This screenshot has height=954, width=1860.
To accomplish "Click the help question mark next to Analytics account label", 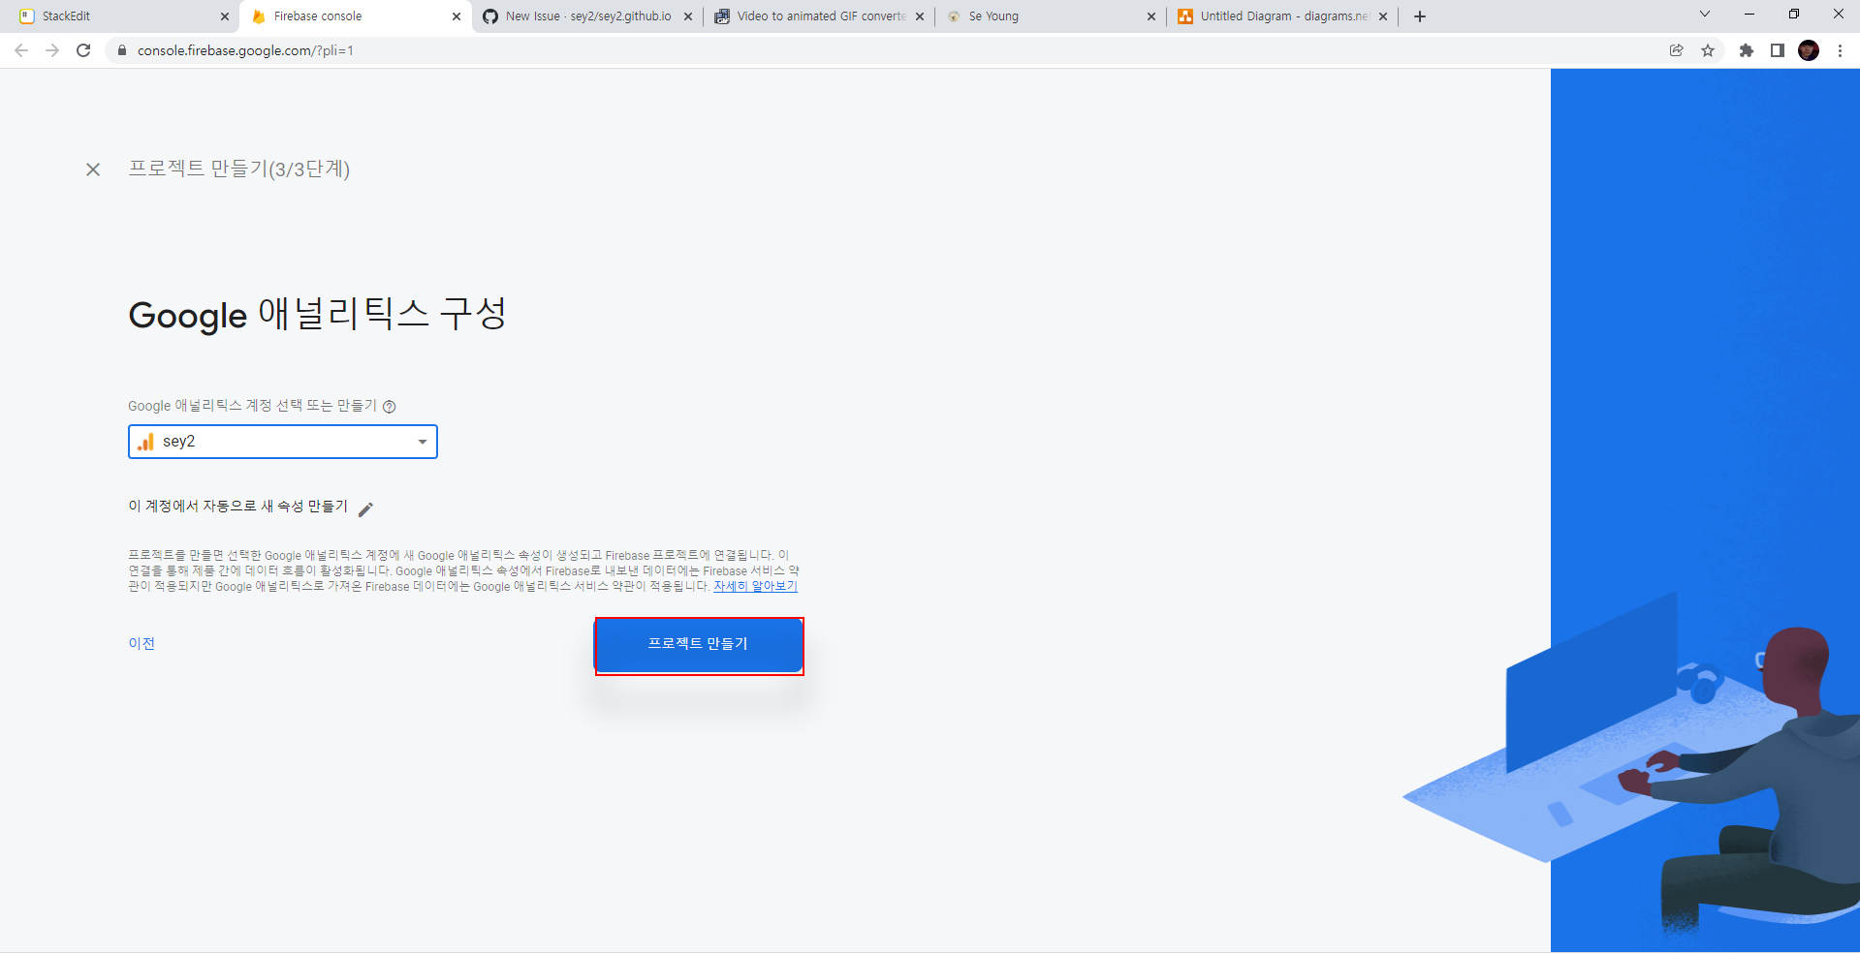I will (390, 407).
